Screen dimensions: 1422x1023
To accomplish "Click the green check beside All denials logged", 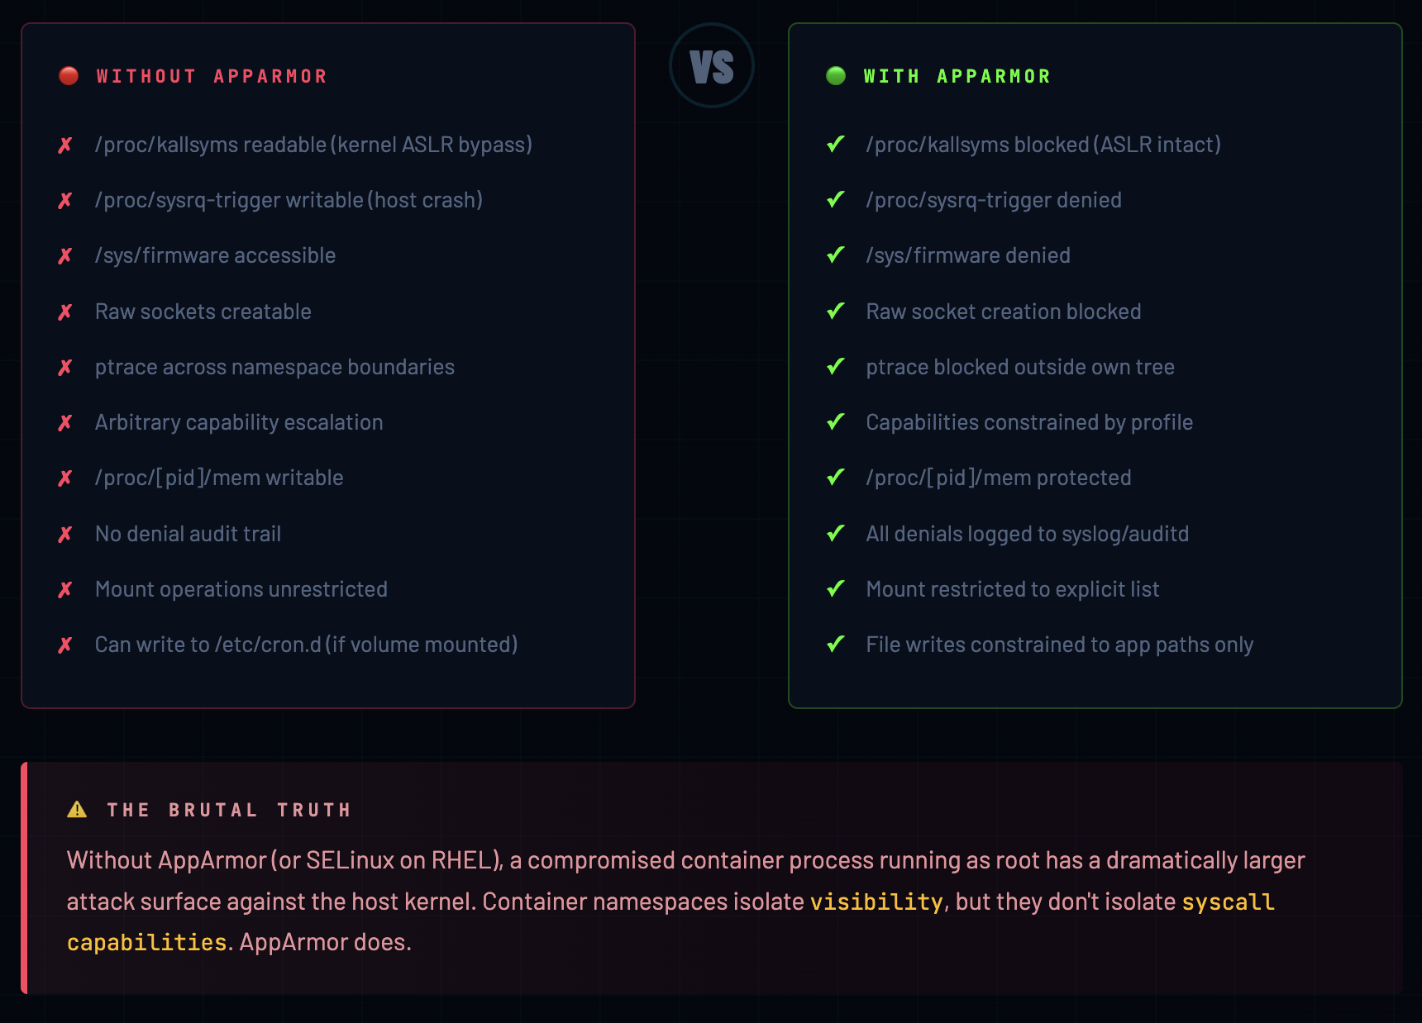I will (836, 534).
